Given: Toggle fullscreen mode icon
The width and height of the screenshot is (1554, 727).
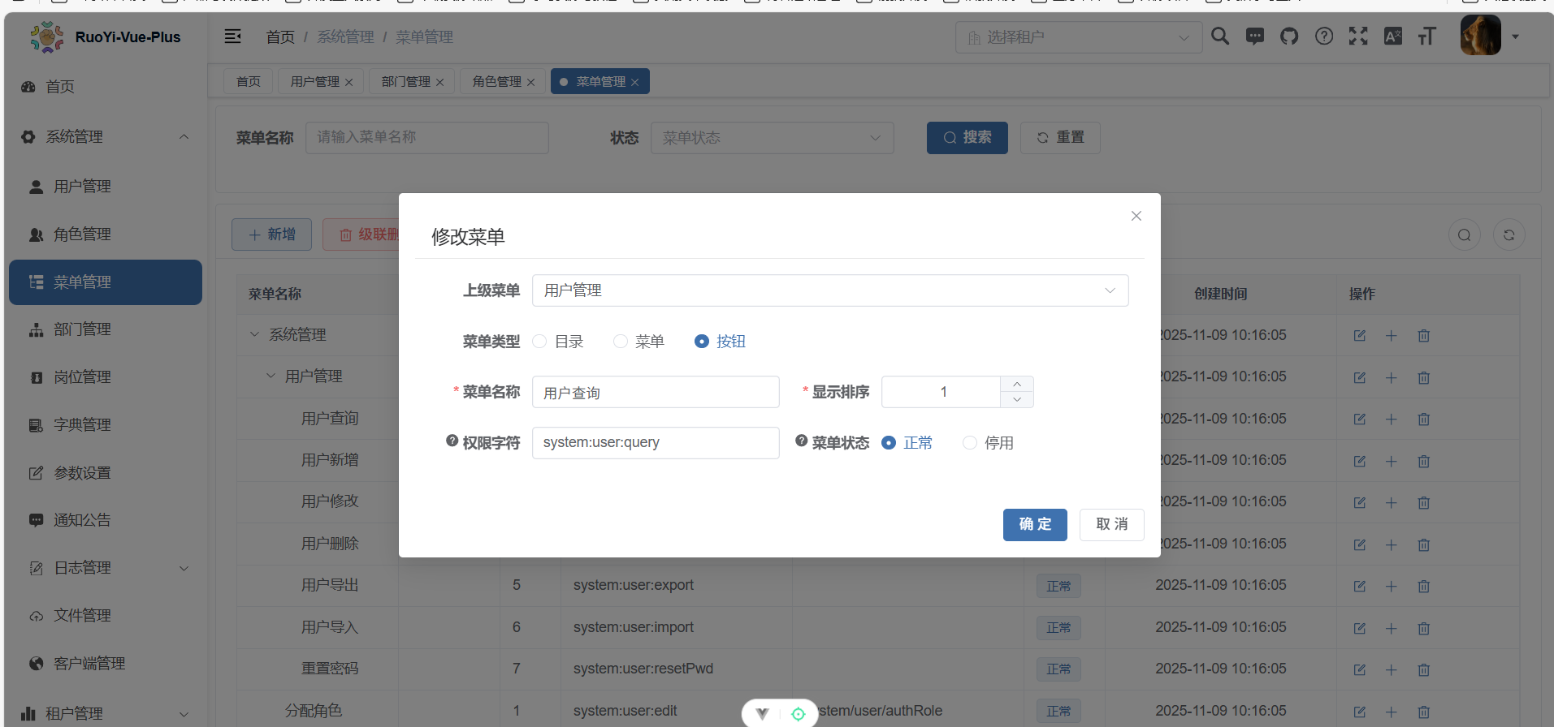Looking at the screenshot, I should 1358,37.
